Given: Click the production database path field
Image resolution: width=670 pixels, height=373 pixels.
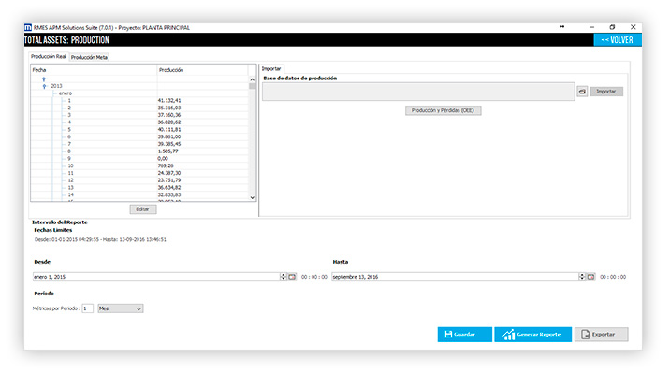Looking at the screenshot, I should click(x=418, y=92).
